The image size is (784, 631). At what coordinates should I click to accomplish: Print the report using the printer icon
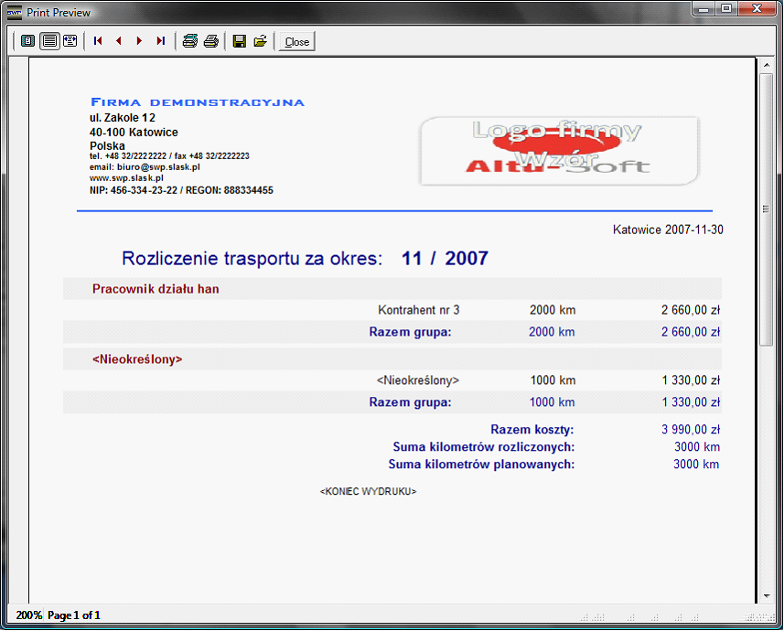[x=210, y=41]
